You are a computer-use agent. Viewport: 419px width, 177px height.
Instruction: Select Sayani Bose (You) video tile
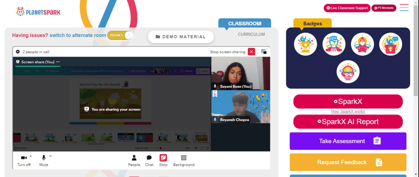coord(241,73)
